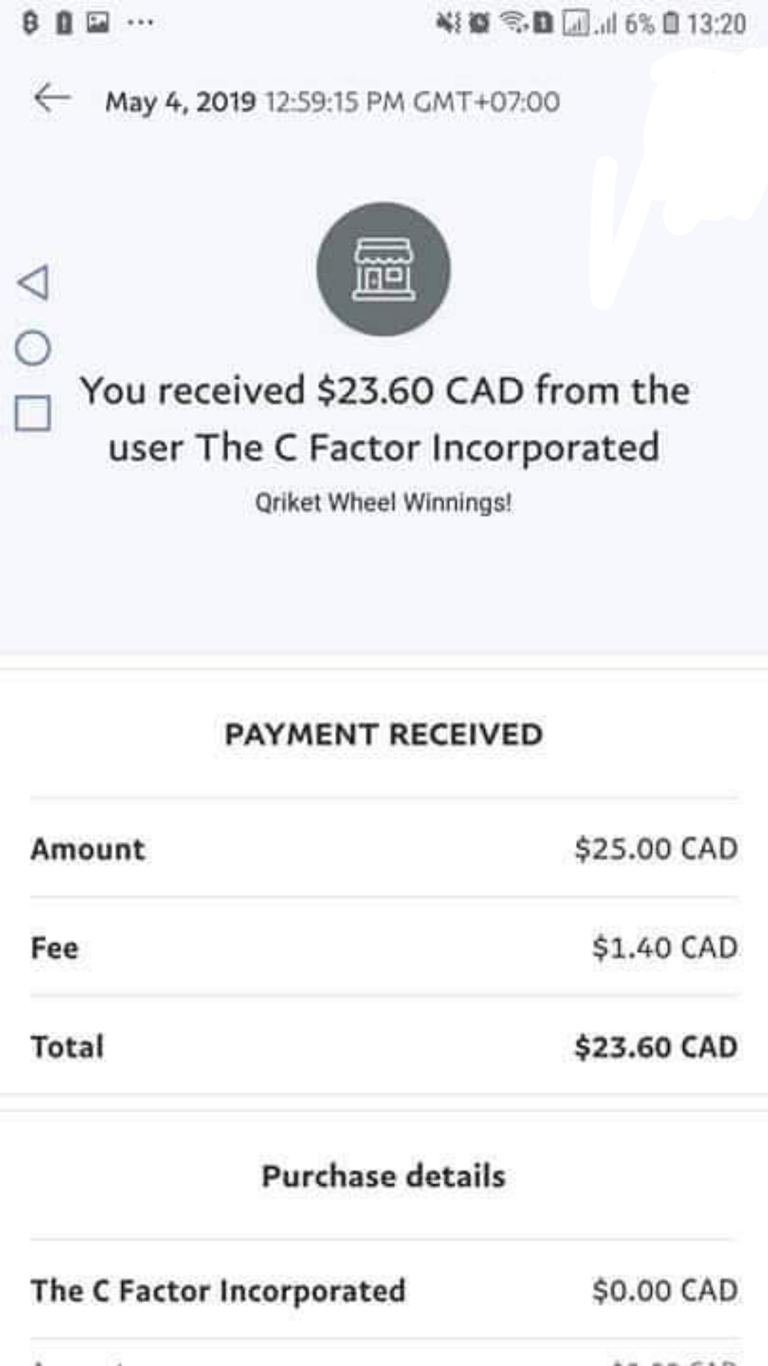Tap the Android home circle button
Image resolution: width=768 pixels, height=1366 pixels.
click(x=33, y=348)
